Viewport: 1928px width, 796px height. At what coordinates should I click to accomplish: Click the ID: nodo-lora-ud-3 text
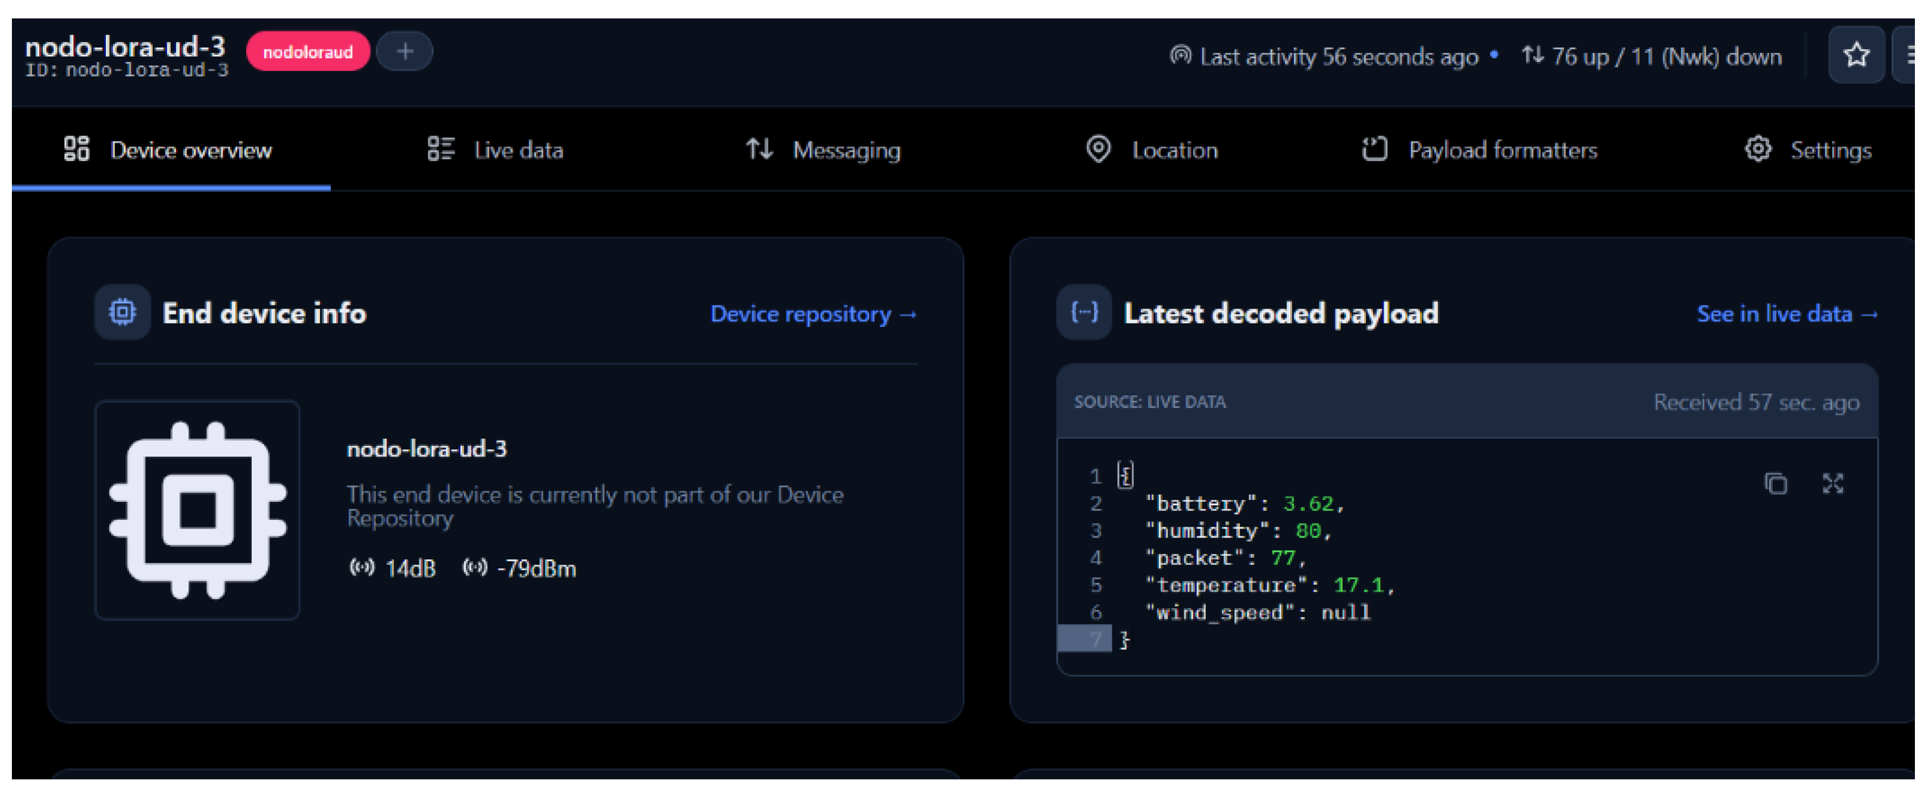coord(127,70)
